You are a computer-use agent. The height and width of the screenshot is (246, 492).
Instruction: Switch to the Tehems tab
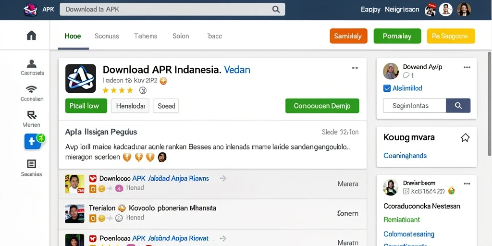point(146,36)
